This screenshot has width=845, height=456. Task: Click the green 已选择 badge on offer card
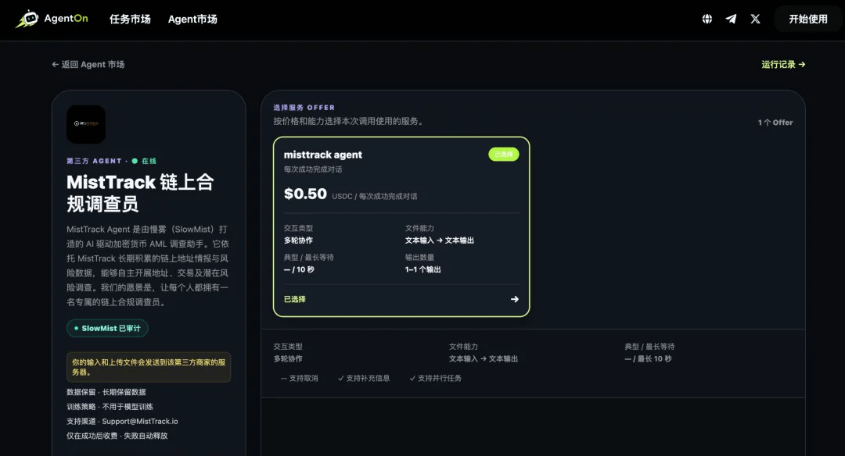pos(503,155)
